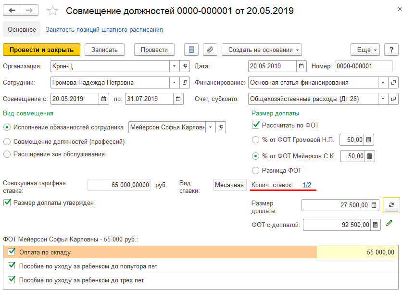402x291 pixels.
Task: Open calculator for Размер доплаты field
Action: [x=375, y=205]
